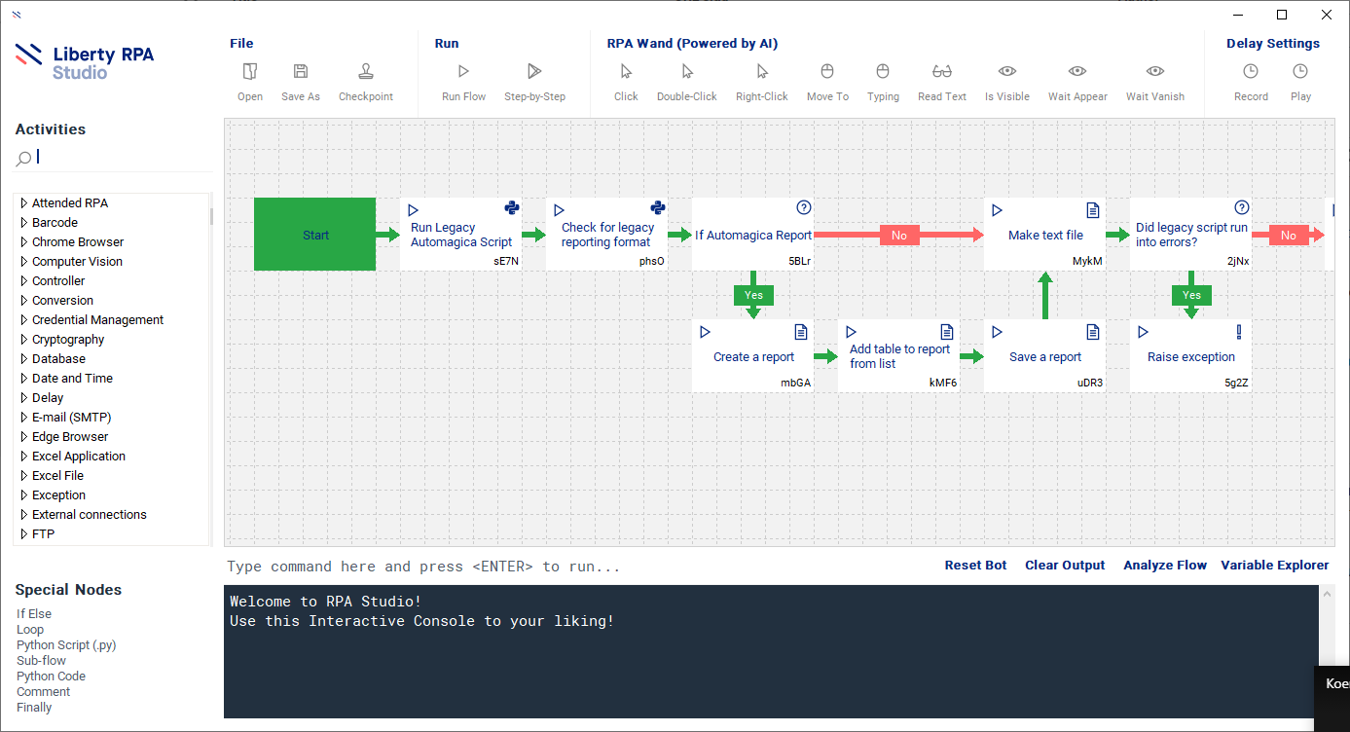Viewport: 1350px width, 732px height.
Task: Click the Open file icon
Action: (x=250, y=72)
